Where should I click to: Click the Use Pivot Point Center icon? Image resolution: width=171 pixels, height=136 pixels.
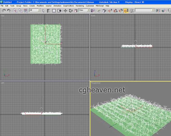pos(93,11)
